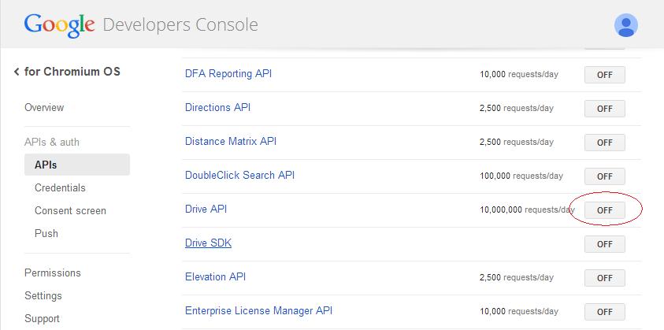Open the Overview sidebar item

(44, 107)
